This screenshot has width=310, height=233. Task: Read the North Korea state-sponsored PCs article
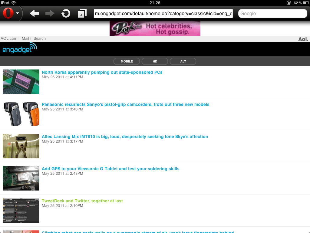click(x=102, y=72)
